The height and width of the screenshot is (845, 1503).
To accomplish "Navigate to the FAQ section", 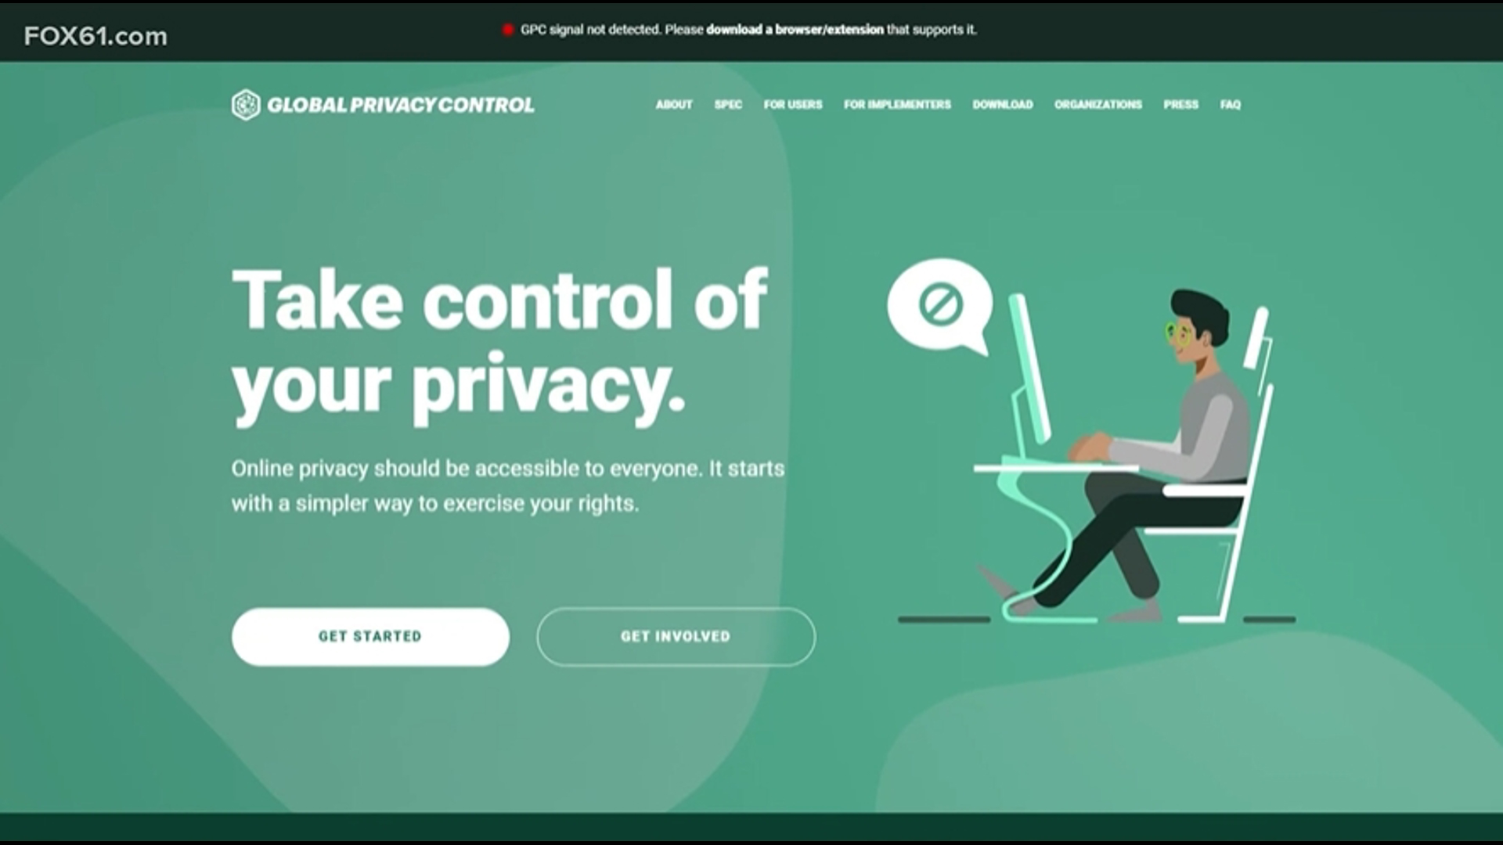I will [x=1231, y=103].
